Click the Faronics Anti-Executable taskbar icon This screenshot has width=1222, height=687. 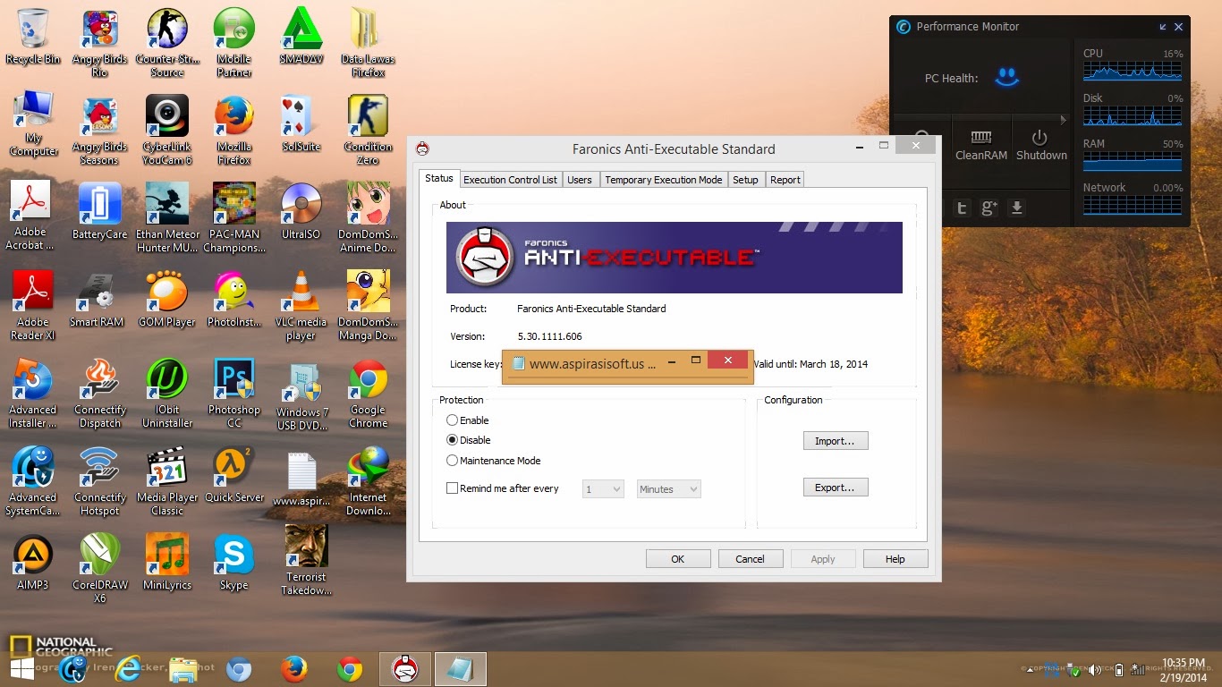click(x=404, y=668)
